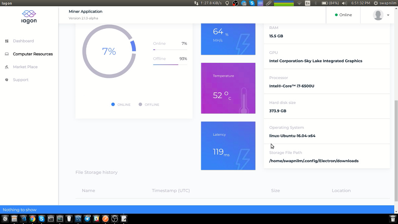Open the Dashboard page
Image resolution: width=398 pixels, height=224 pixels.
tap(23, 41)
